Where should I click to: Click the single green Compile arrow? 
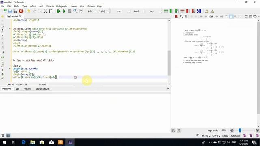pyautogui.click(x=64, y=11)
